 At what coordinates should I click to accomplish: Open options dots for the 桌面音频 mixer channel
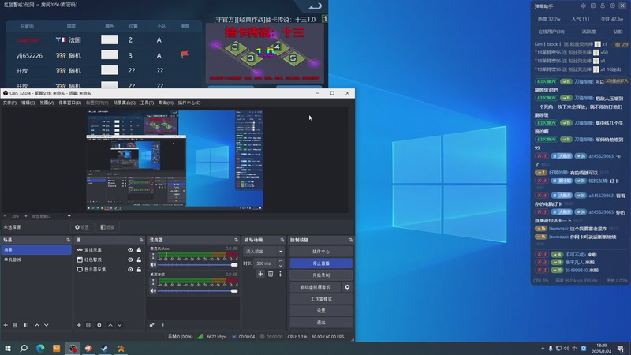153,282
